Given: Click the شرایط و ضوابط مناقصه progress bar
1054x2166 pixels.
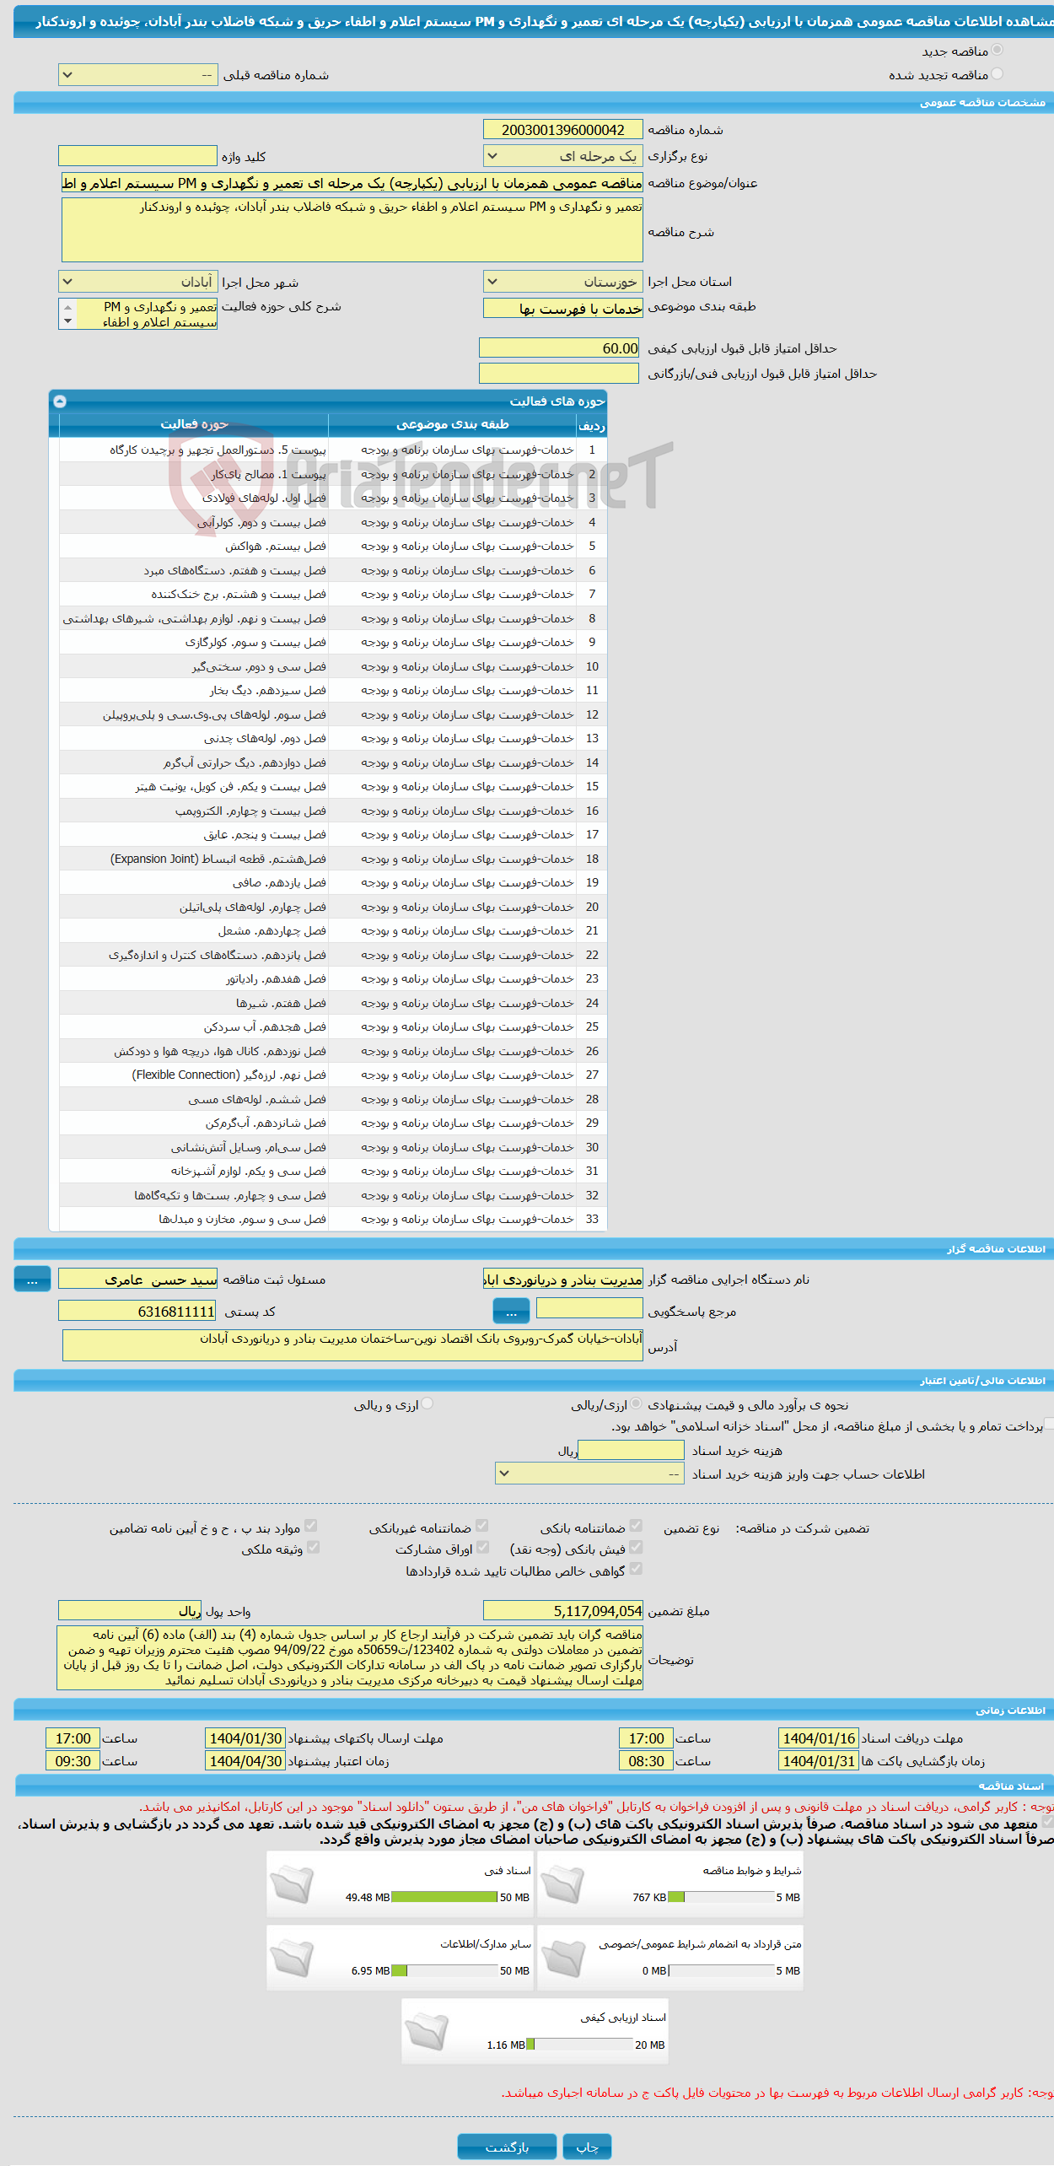Looking at the screenshot, I should click(x=721, y=1898).
